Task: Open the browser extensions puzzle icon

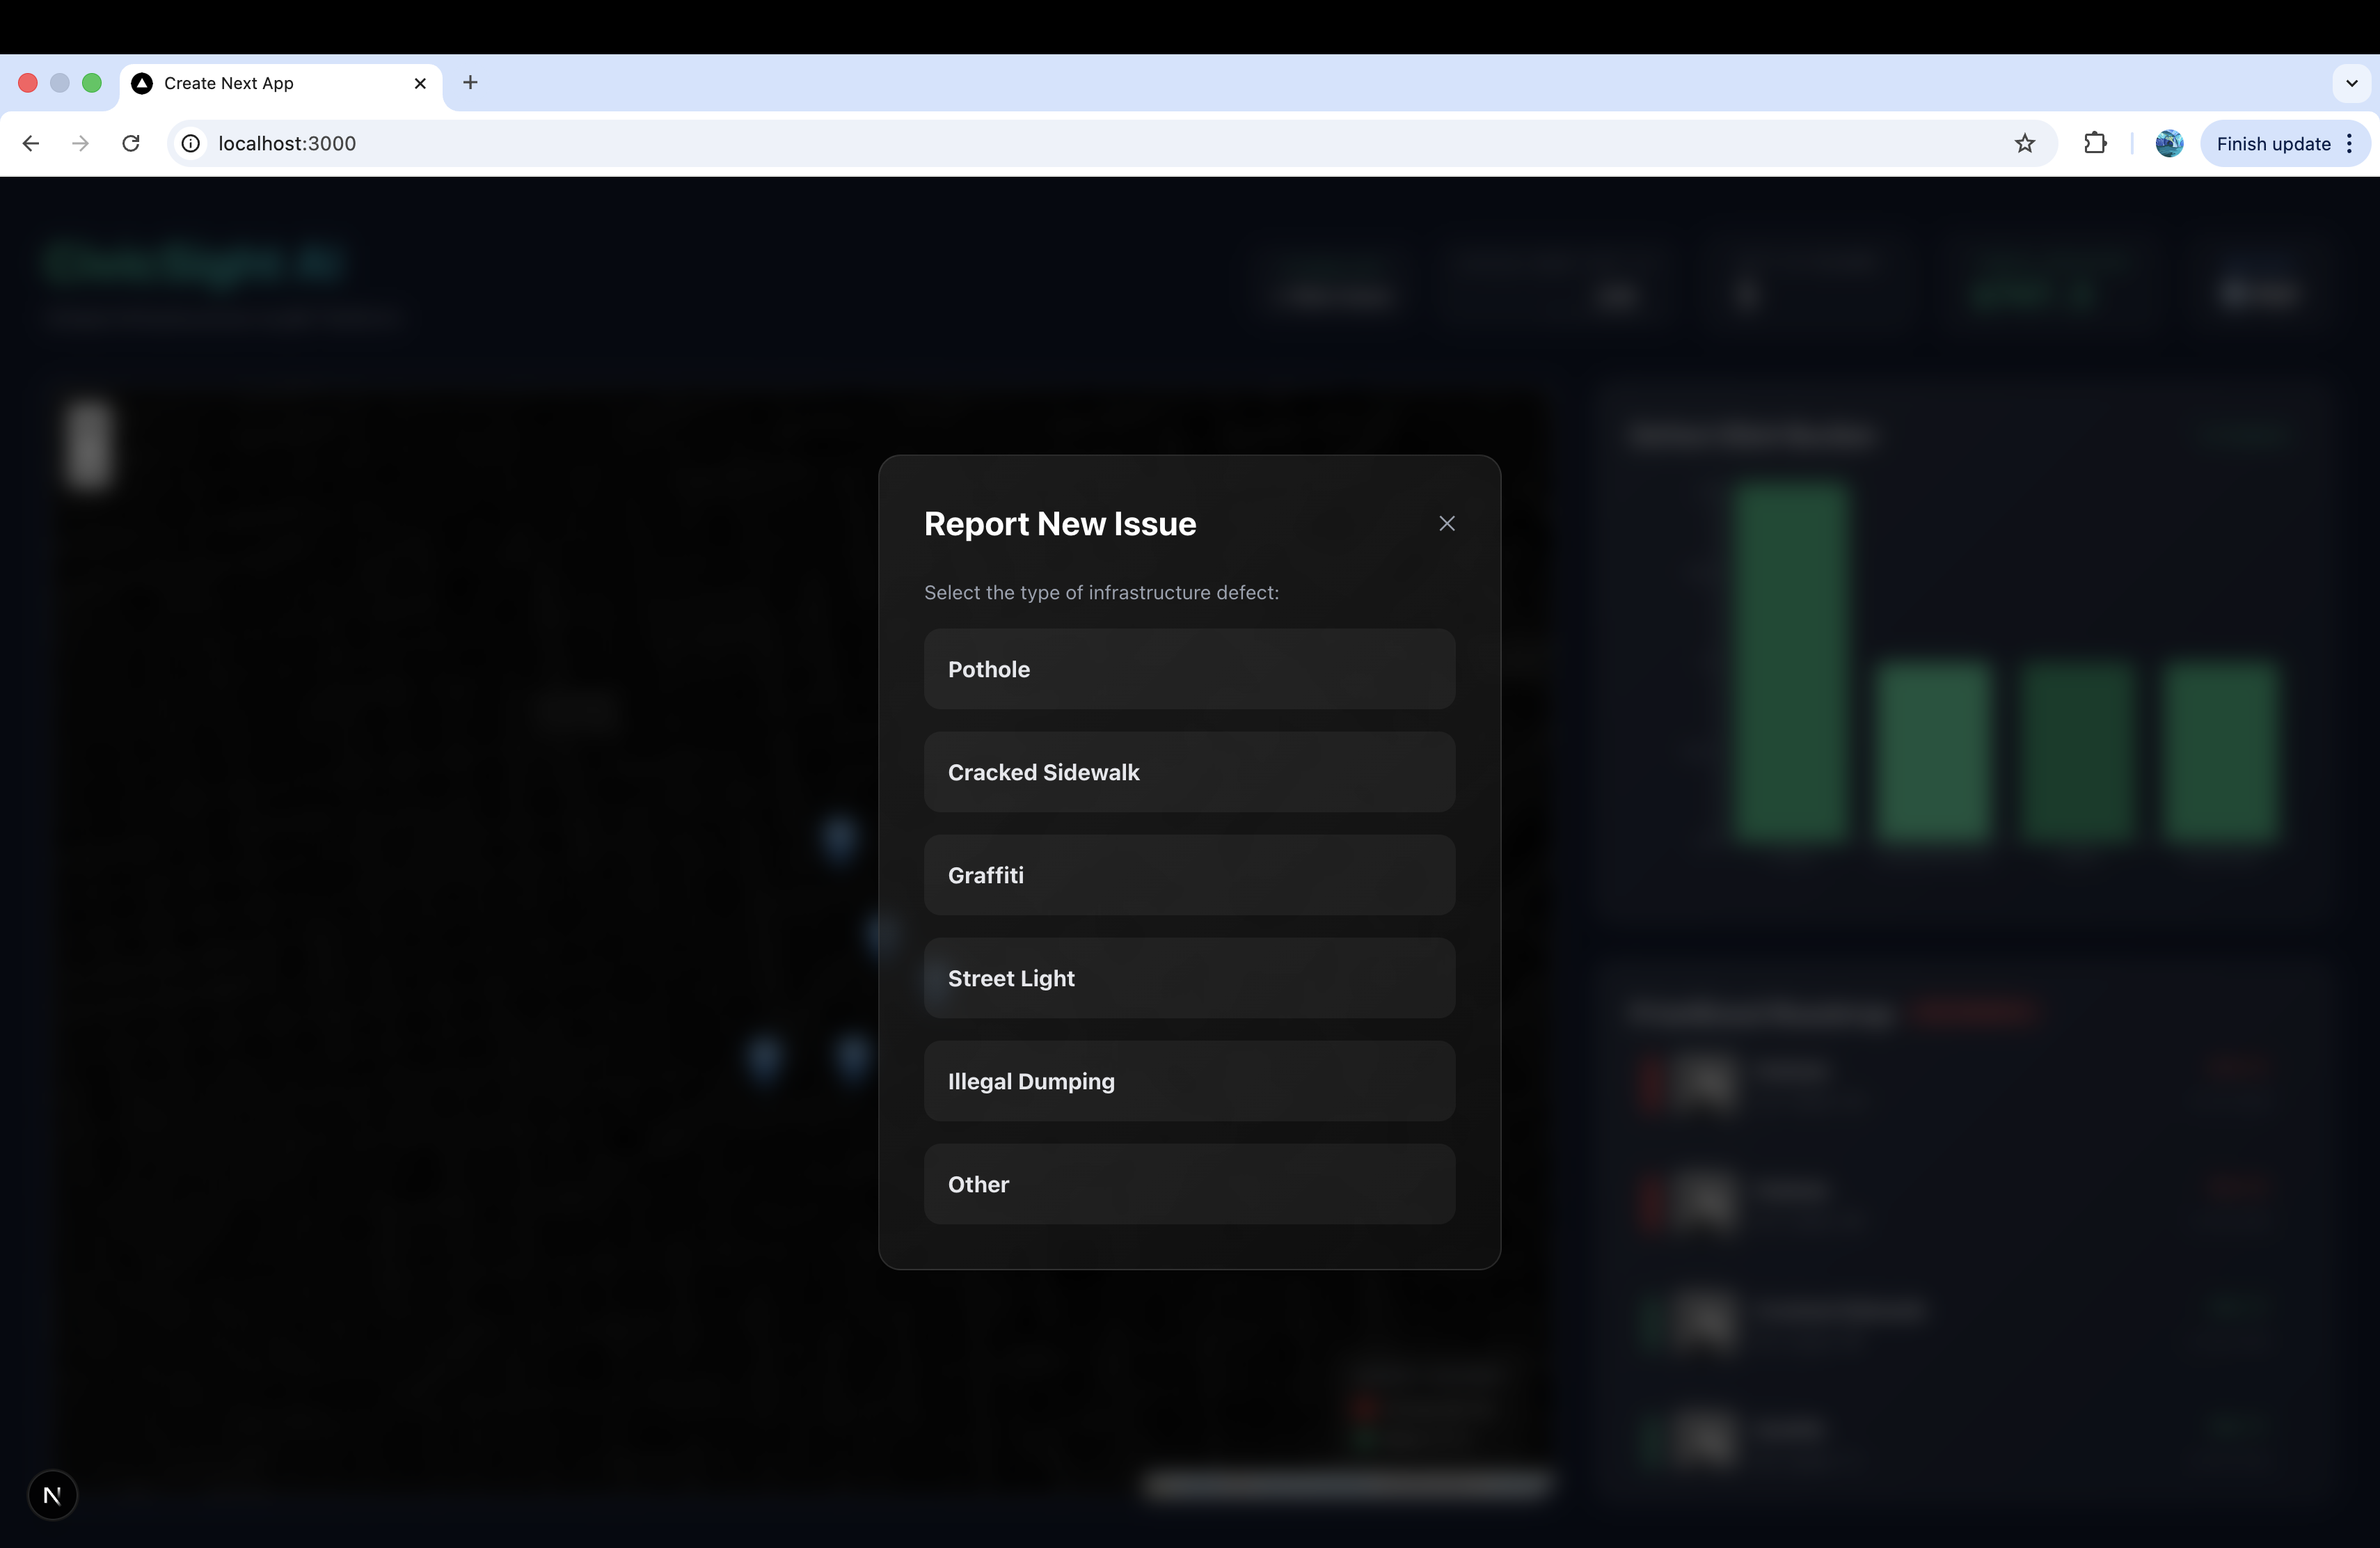Action: tap(2095, 143)
